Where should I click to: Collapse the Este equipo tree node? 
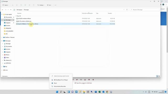(2, 41)
